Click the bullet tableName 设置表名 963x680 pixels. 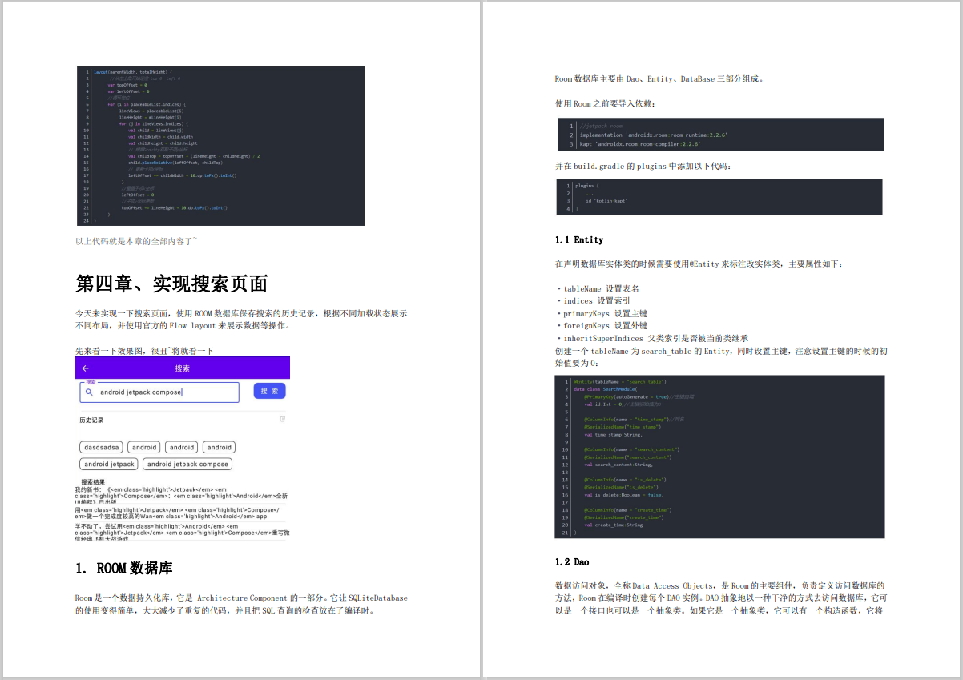pos(597,288)
